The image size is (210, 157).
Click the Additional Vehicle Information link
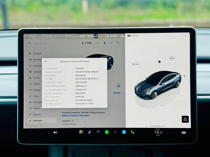click(76, 116)
